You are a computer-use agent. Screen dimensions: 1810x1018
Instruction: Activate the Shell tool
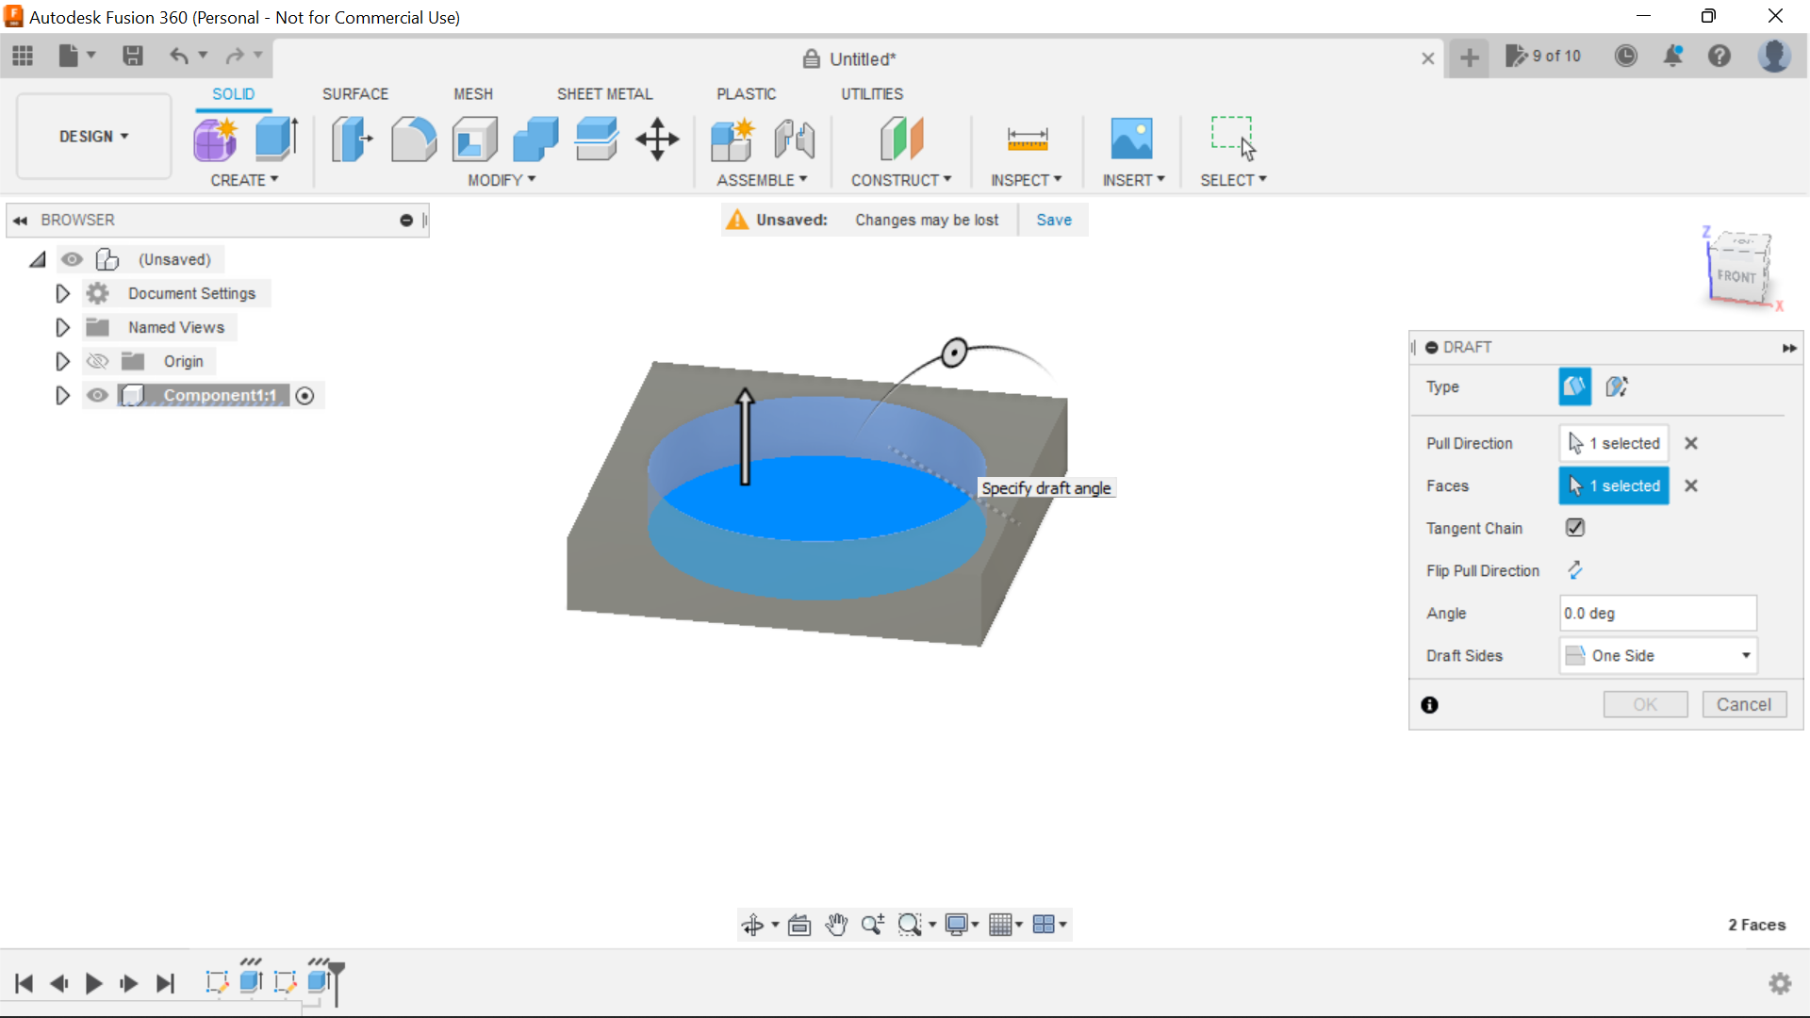point(474,139)
